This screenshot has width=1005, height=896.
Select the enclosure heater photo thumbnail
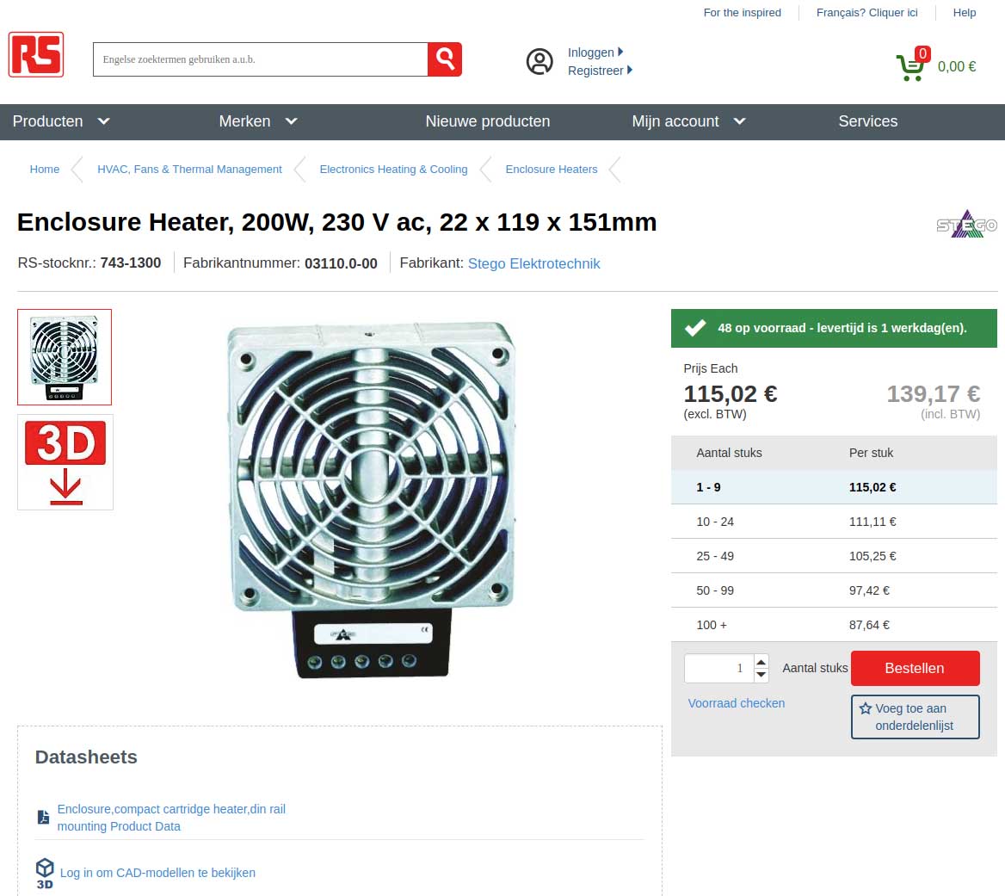tap(65, 357)
